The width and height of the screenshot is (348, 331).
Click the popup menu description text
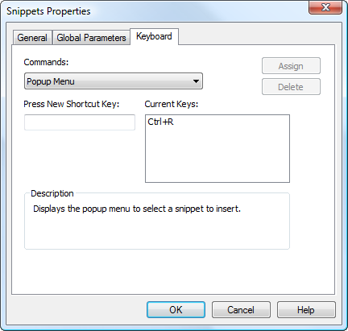point(137,209)
